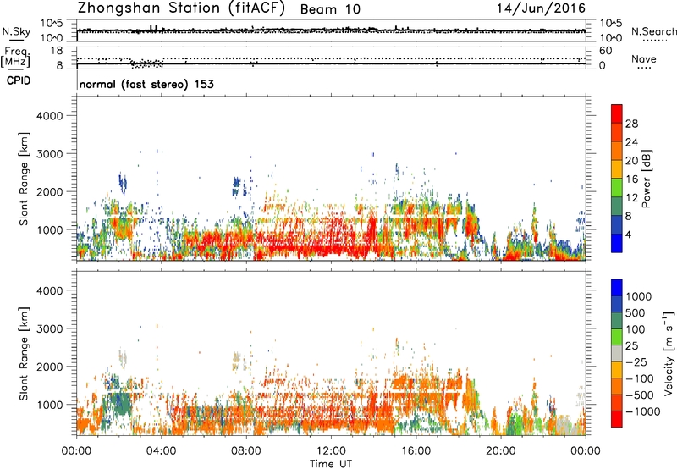Viewport: 677px width, 469px height.
Task: Click the 20:00 time tick label
Action: point(500,451)
